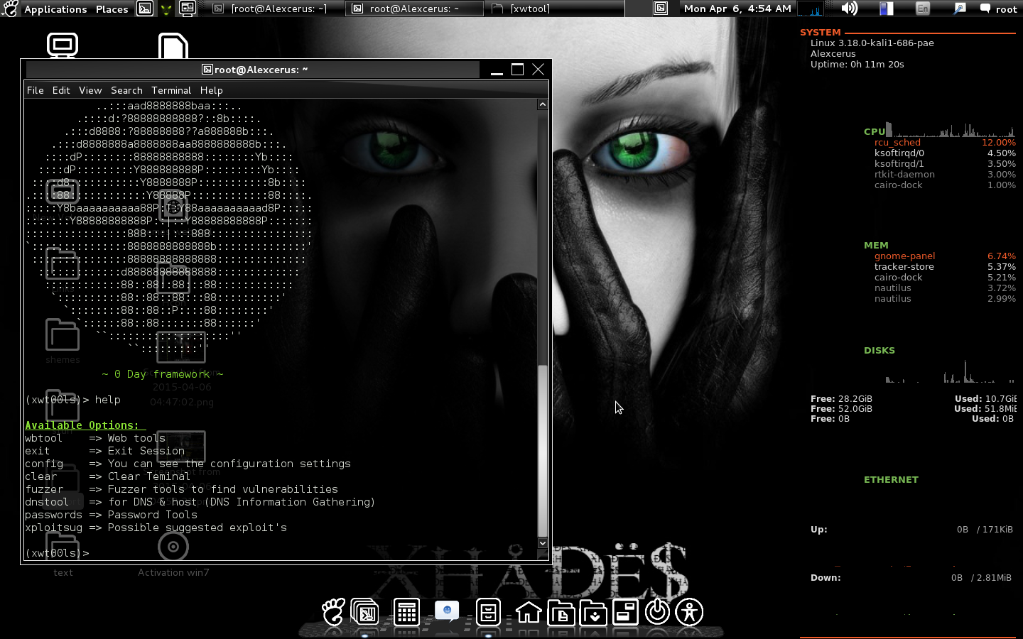Select the active root@Alexcerus: ~ taskbar button
Viewport: 1023px width, 639px height.
tap(415, 9)
